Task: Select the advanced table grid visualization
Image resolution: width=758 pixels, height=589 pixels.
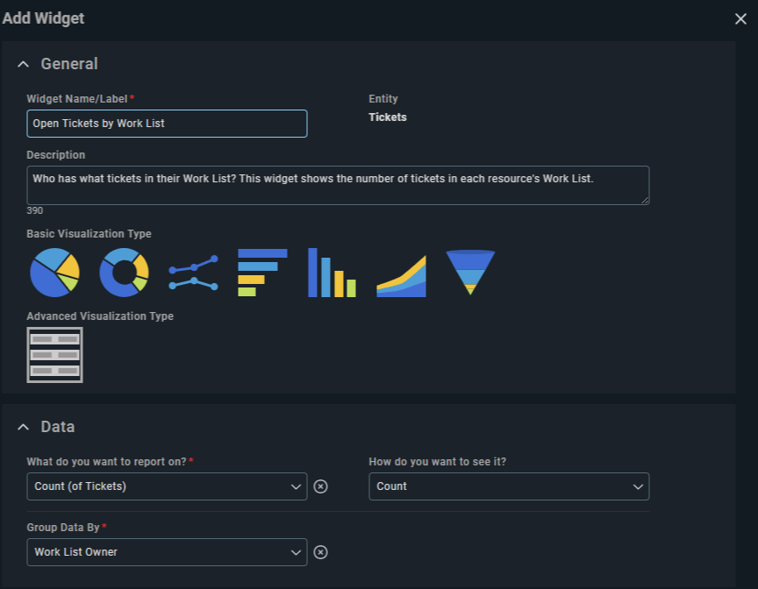Action: click(54, 355)
